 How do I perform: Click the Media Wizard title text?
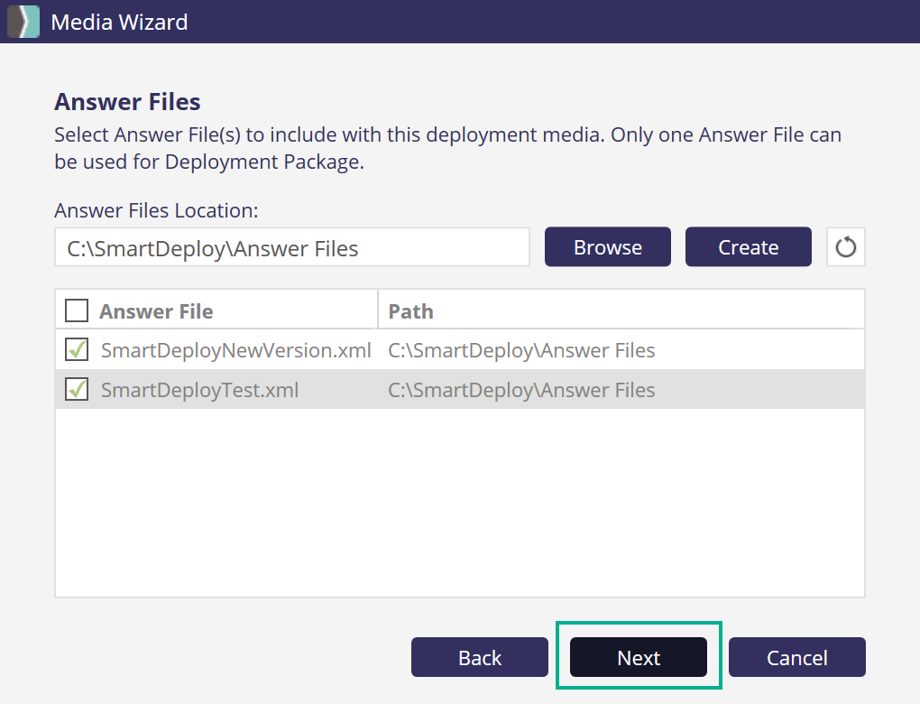[x=119, y=22]
